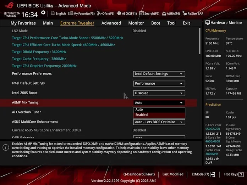Click the English language globe icon
247x185 pixels.
point(53,13)
